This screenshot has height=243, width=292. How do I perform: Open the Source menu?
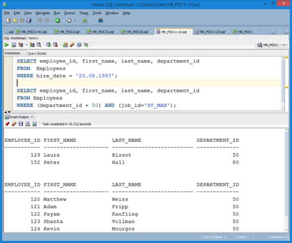(x=70, y=13)
